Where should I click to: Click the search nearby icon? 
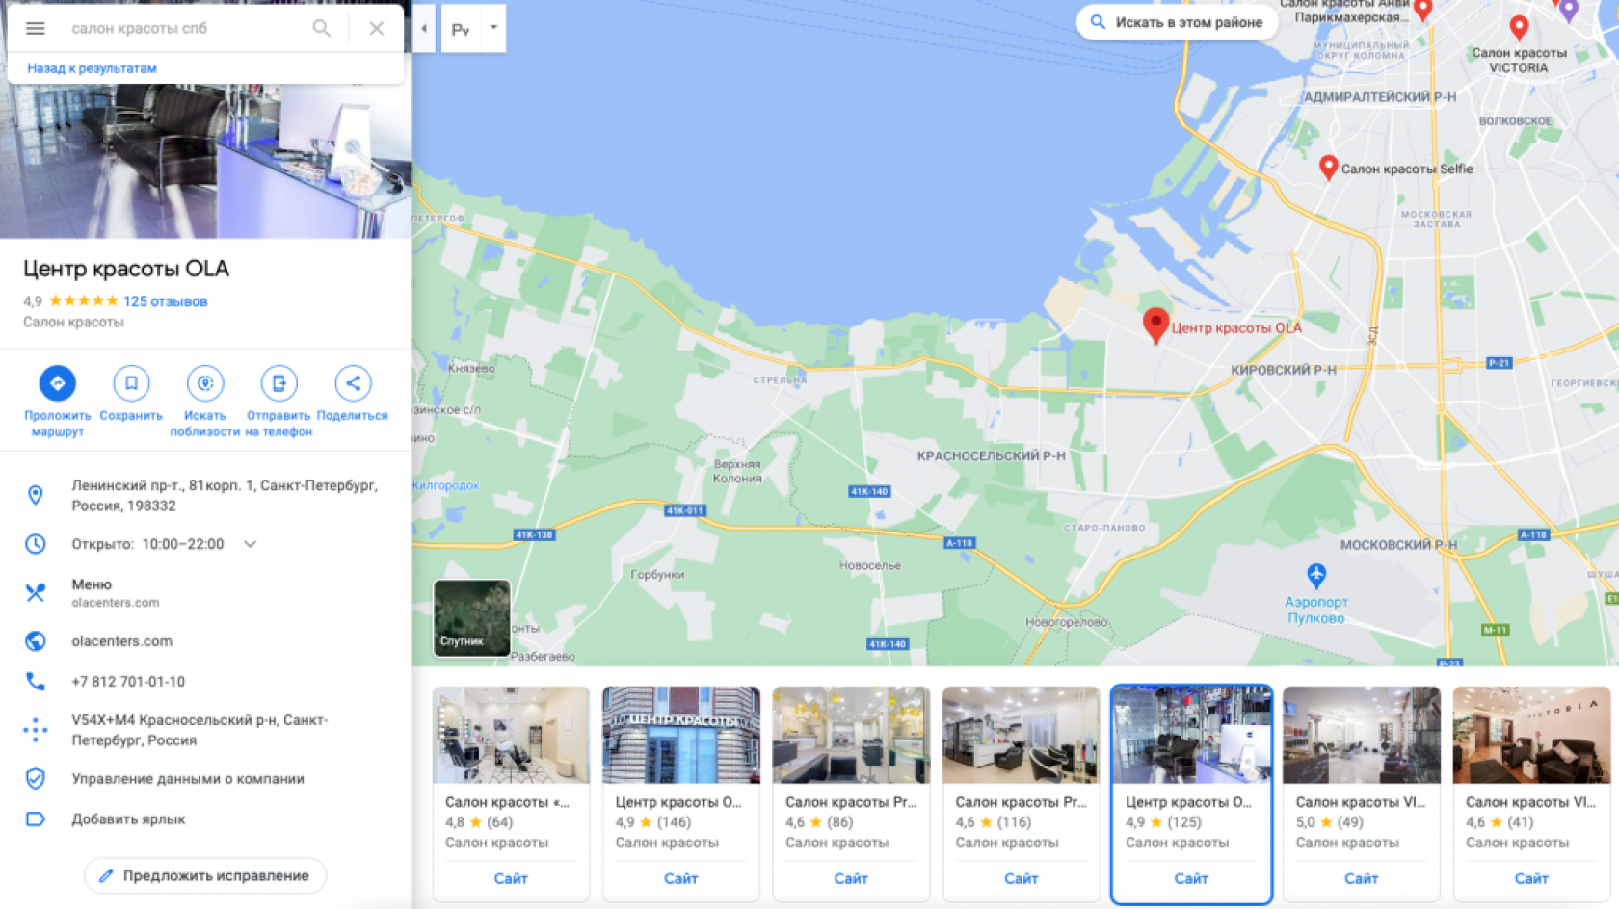[x=205, y=383]
